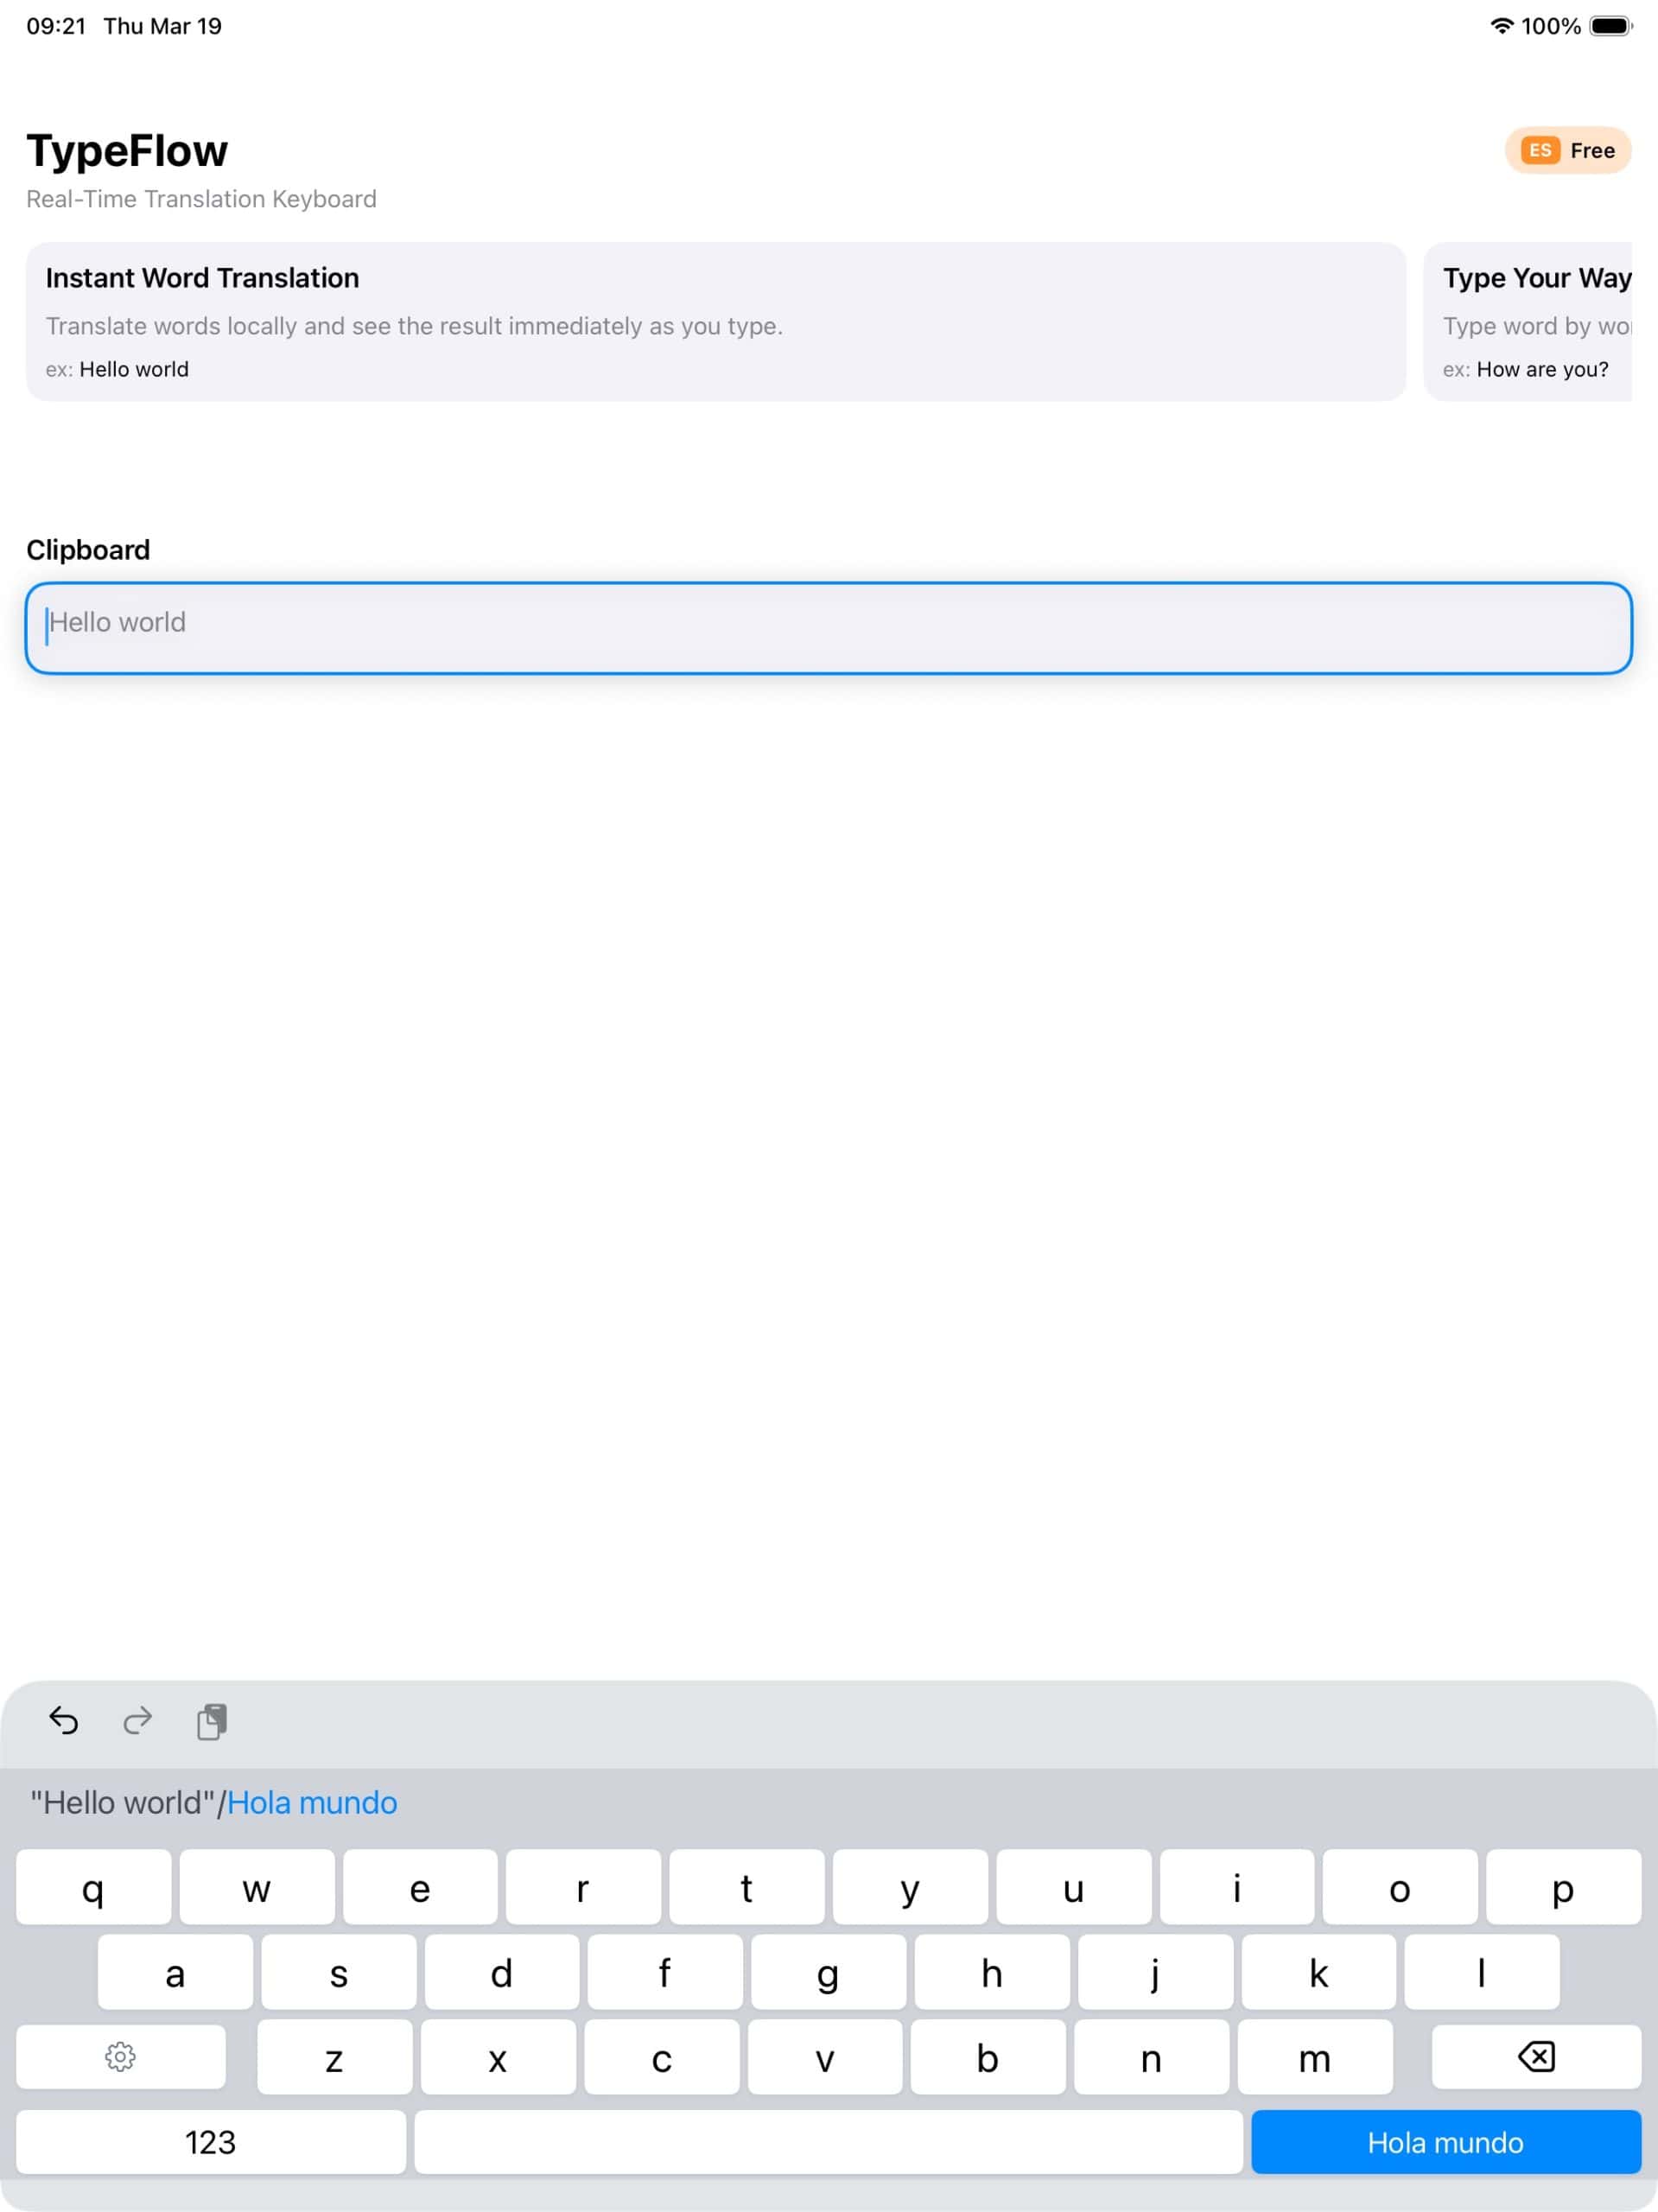Tap the Free plan label

pyautogui.click(x=1592, y=150)
